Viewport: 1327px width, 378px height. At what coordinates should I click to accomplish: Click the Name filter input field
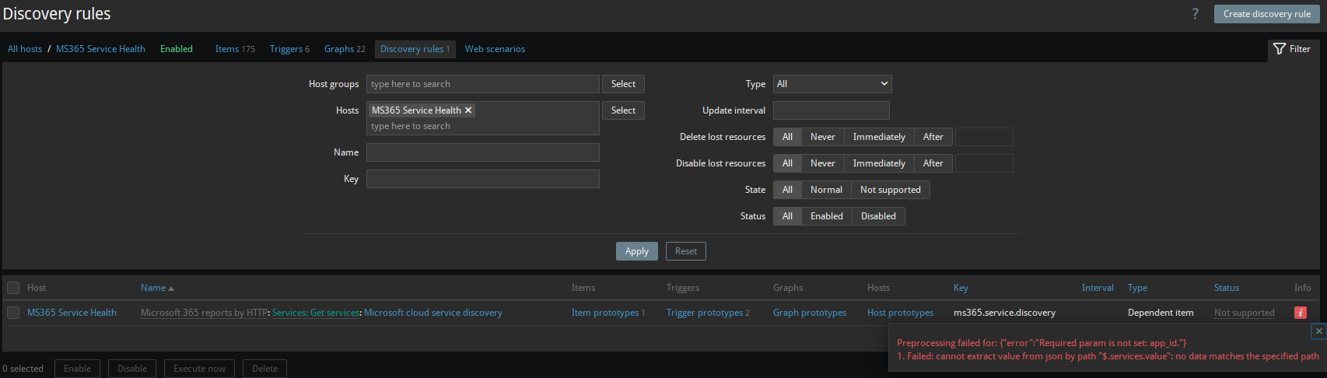tap(482, 152)
